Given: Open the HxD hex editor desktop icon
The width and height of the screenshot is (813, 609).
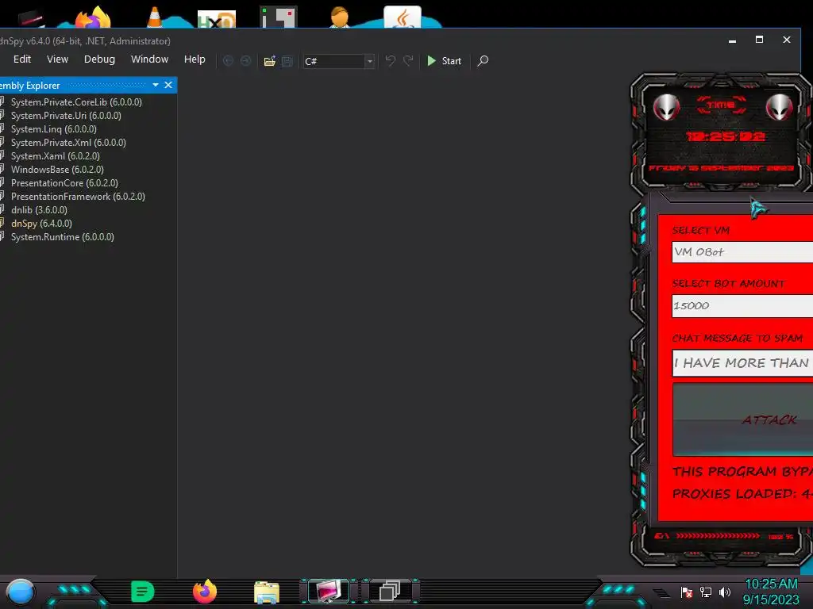Looking at the screenshot, I should click(217, 20).
